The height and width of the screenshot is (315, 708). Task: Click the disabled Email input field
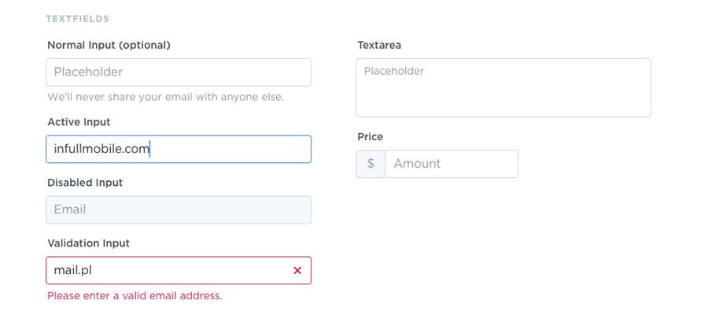(179, 209)
